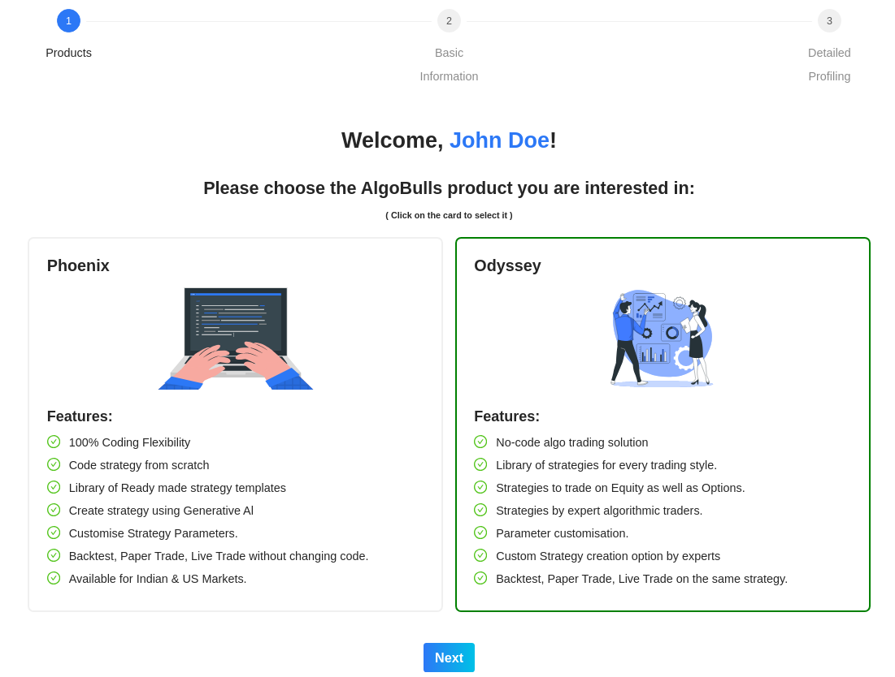The image size is (895, 677).
Task: Click the Next button
Action: click(449, 658)
